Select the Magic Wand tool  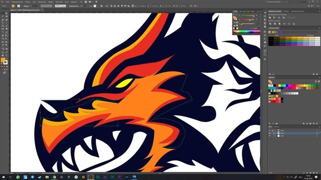(3, 16)
